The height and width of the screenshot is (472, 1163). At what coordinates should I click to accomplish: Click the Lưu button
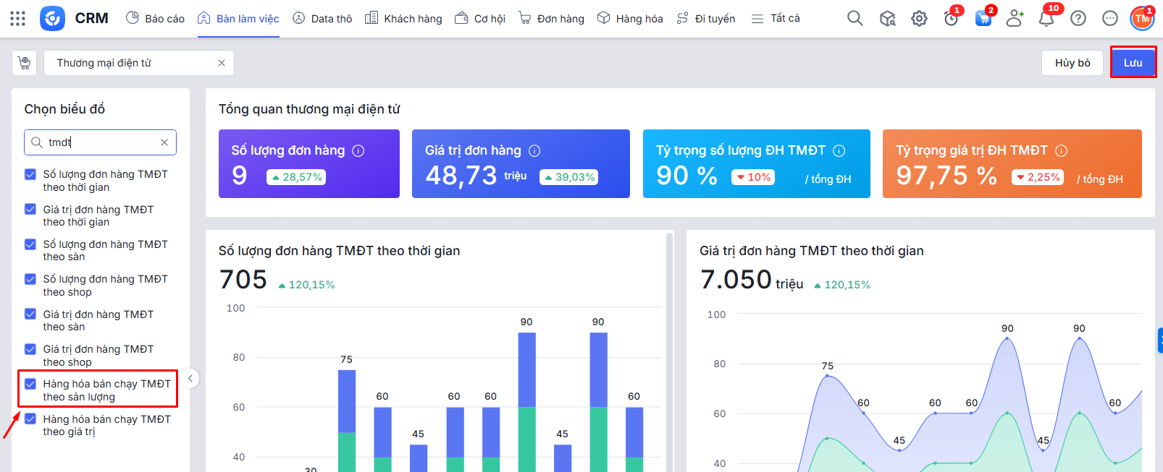coord(1133,63)
